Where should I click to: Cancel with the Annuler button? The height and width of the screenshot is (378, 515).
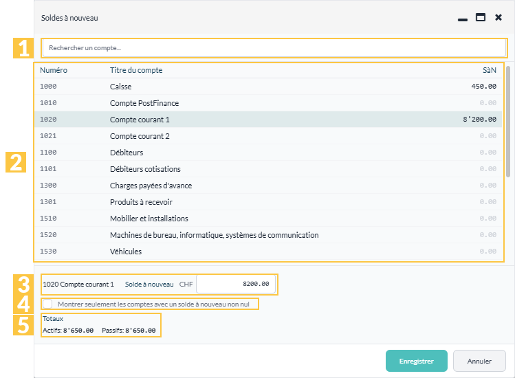pyautogui.click(x=479, y=361)
